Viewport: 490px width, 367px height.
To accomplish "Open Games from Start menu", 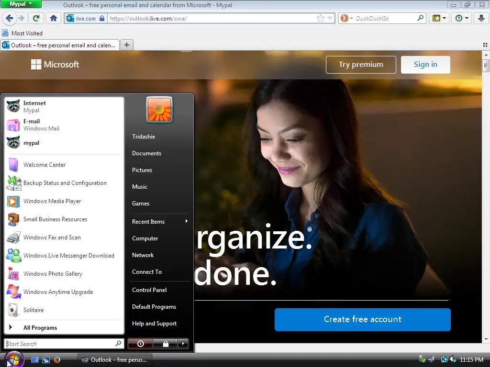I will (x=160, y=204).
